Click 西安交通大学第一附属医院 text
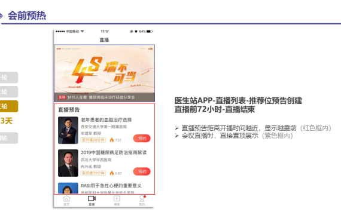The height and width of the screenshot is (215, 341). coord(103,127)
